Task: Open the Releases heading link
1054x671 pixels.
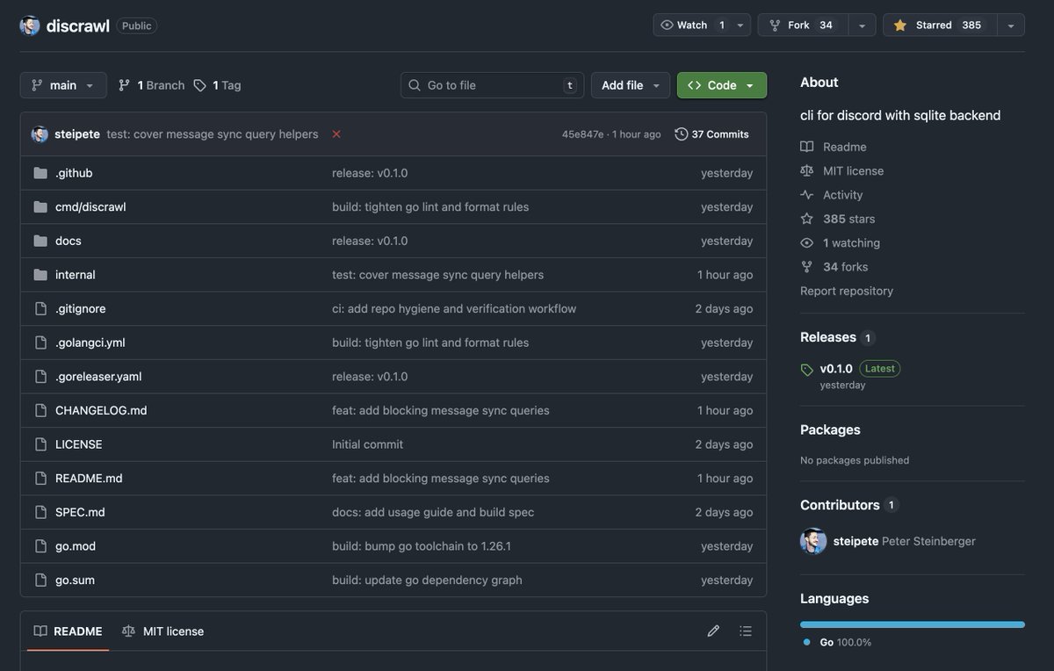Action: point(828,337)
